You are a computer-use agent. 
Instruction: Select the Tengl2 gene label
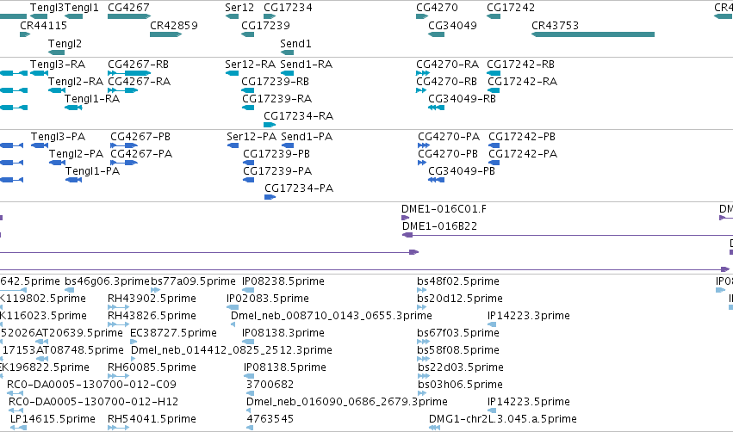65,43
